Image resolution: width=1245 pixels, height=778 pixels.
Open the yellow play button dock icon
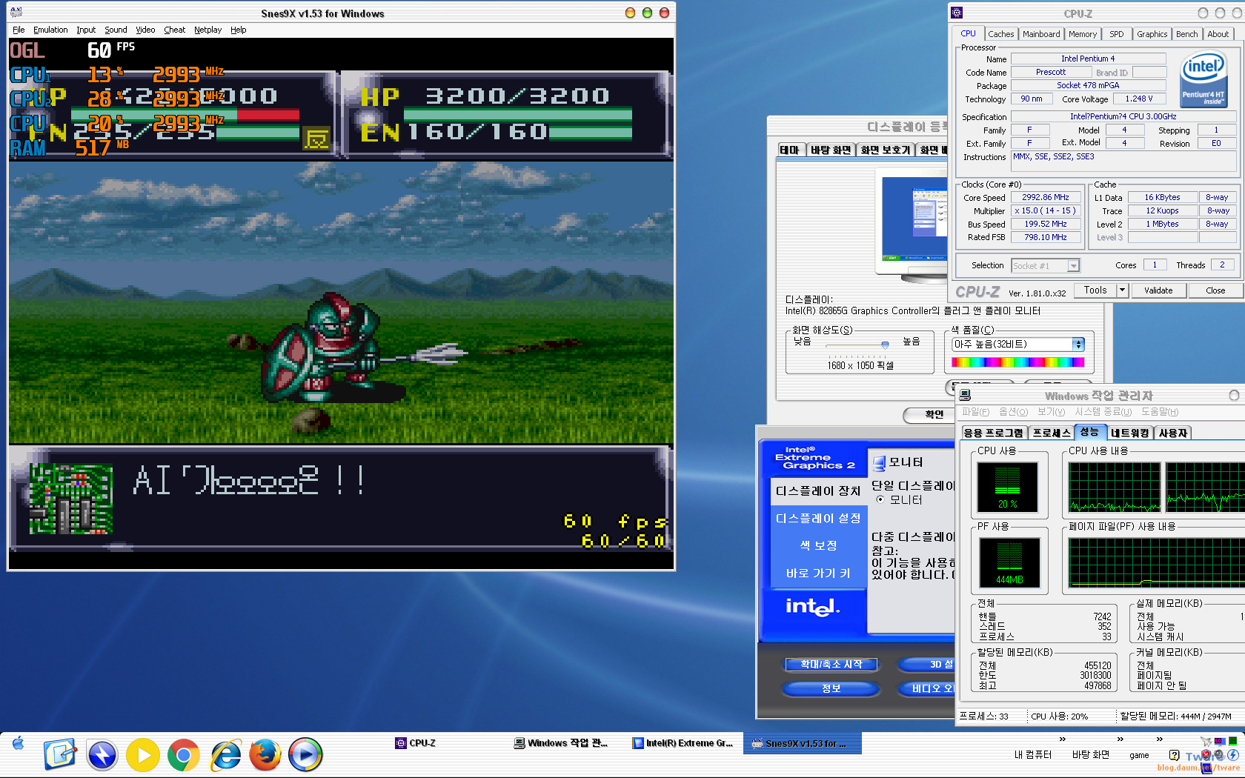coord(143,755)
